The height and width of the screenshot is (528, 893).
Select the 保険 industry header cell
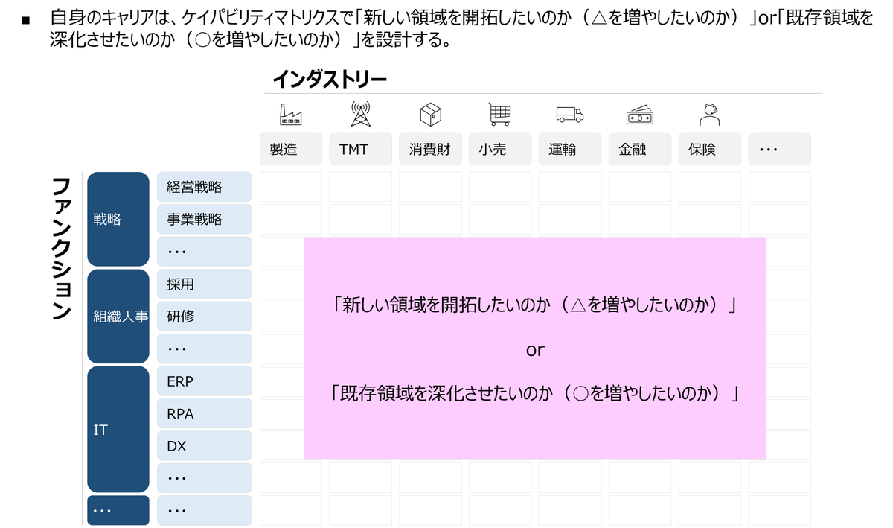pos(710,149)
